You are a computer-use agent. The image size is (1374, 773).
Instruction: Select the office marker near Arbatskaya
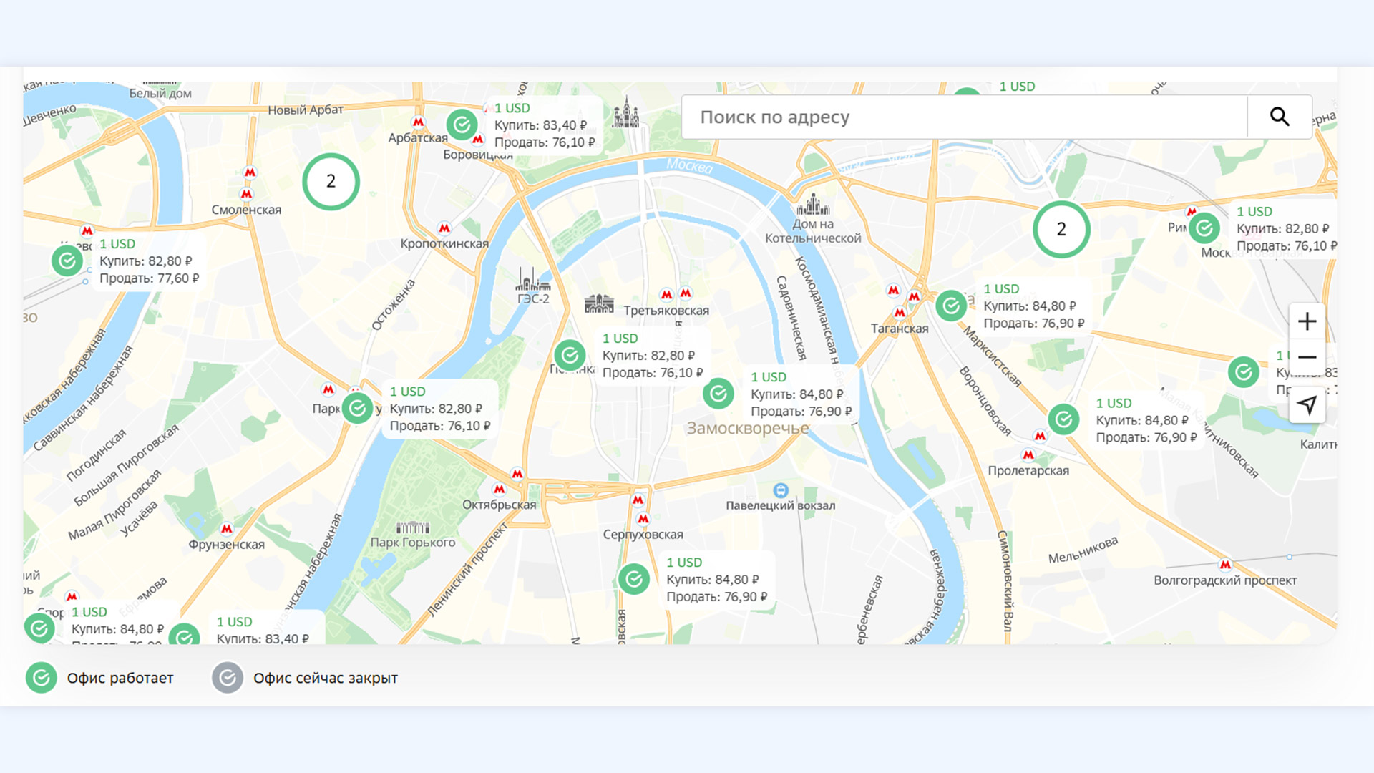coord(462,125)
